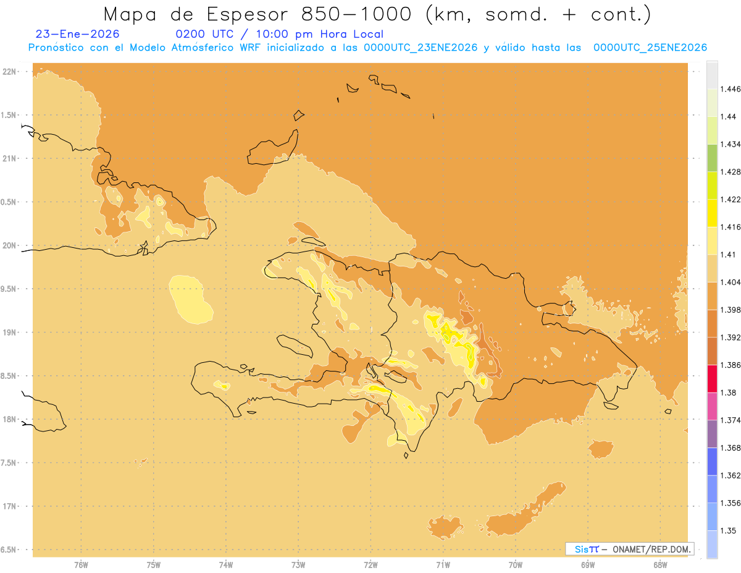Select the bright yellow swatch between 1.416 and 1.422
Image resolution: width=741 pixels, height=573 pixels.
[712, 213]
